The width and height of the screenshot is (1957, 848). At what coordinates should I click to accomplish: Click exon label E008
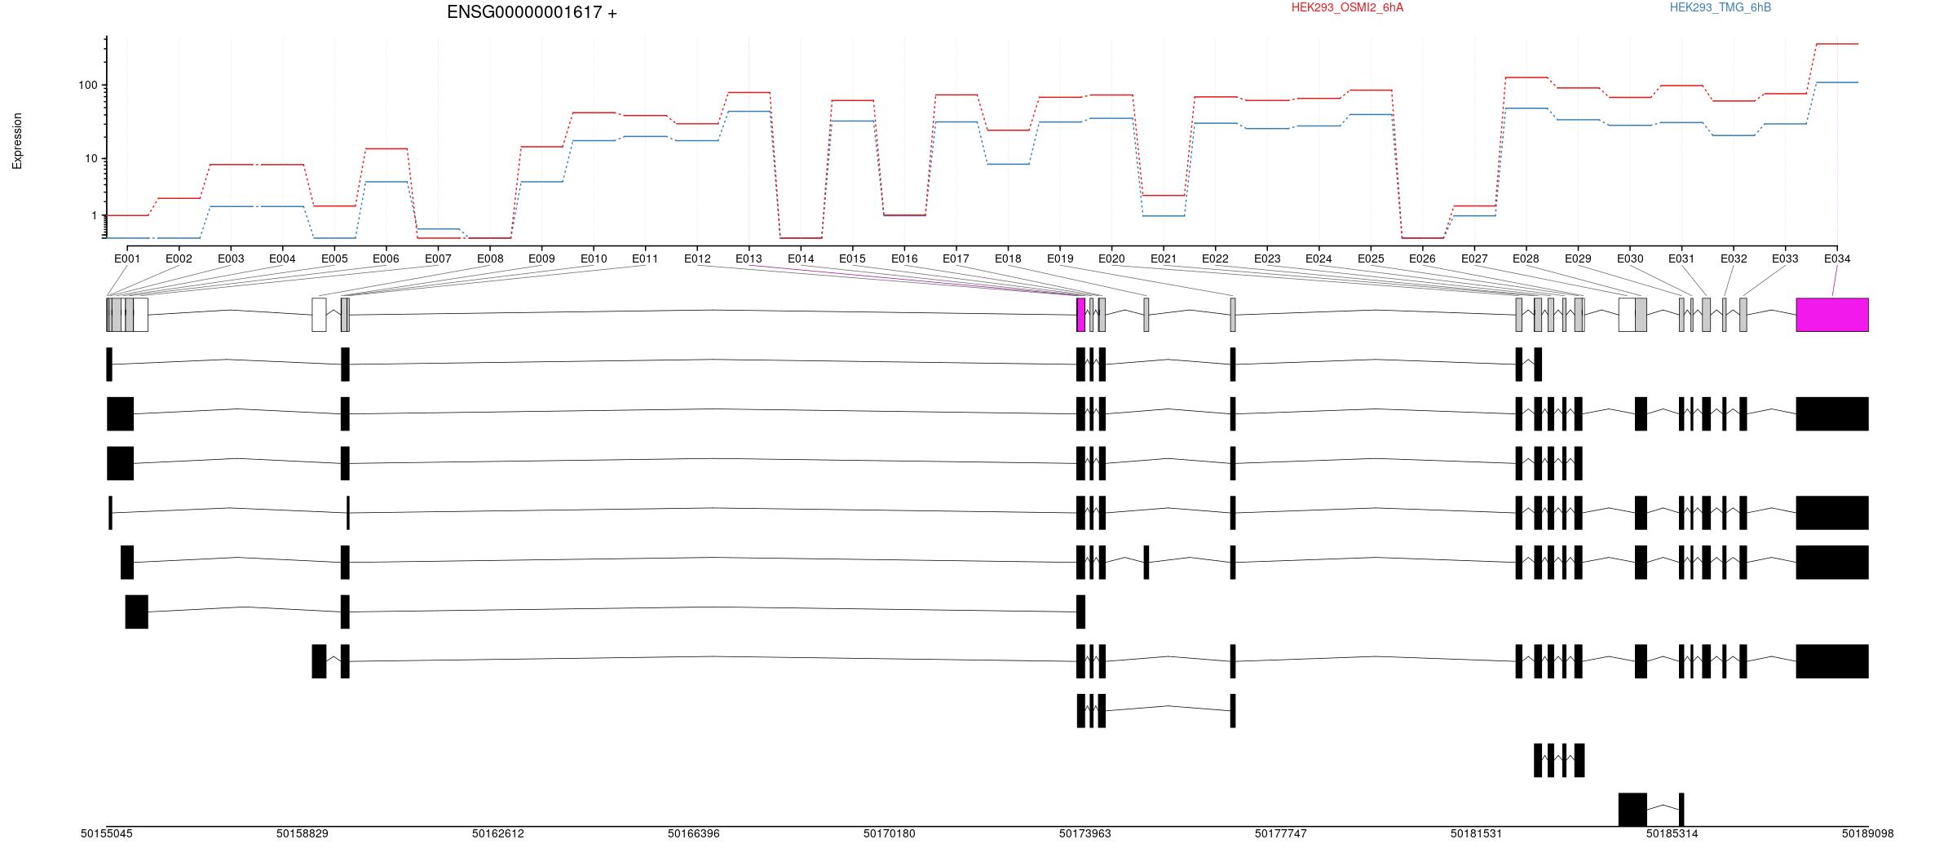(x=490, y=258)
